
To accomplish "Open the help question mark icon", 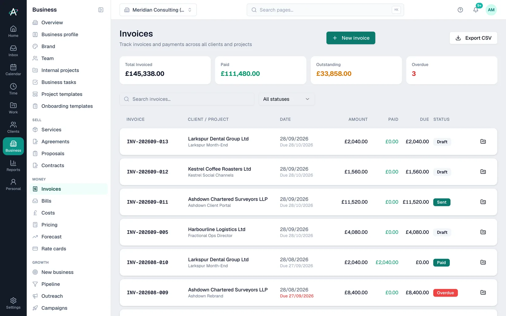I will click(x=460, y=10).
